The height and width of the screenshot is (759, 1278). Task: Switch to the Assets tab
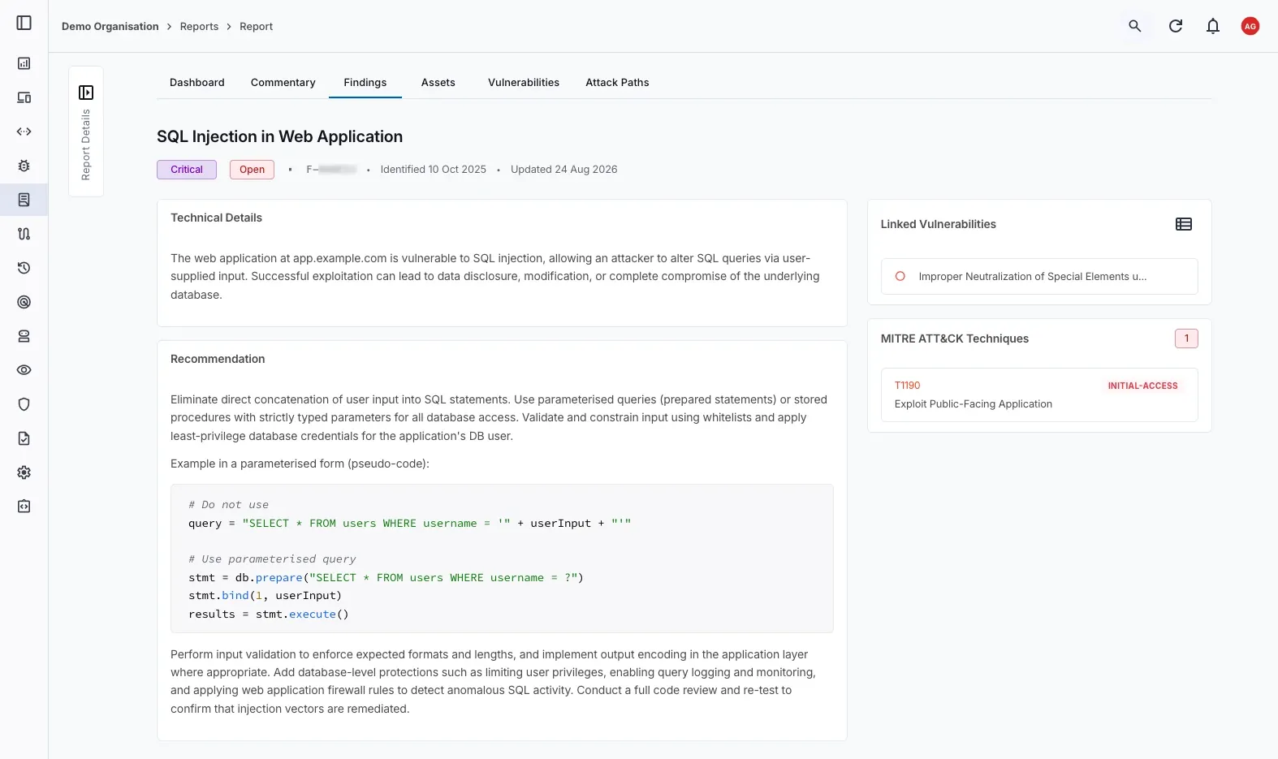point(438,83)
